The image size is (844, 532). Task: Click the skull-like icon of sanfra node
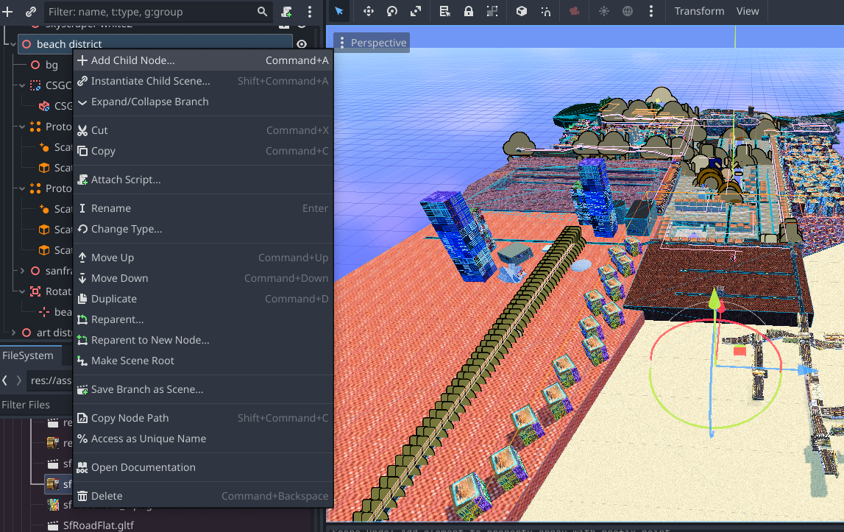[35, 271]
